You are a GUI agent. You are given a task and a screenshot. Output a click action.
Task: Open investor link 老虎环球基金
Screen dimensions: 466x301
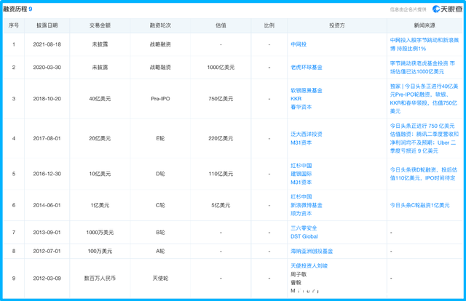coord(307,68)
